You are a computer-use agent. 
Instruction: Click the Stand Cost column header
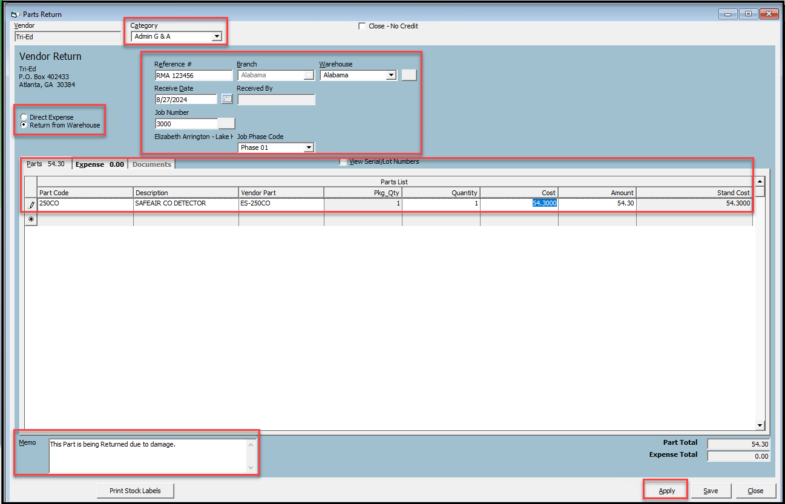tap(694, 192)
